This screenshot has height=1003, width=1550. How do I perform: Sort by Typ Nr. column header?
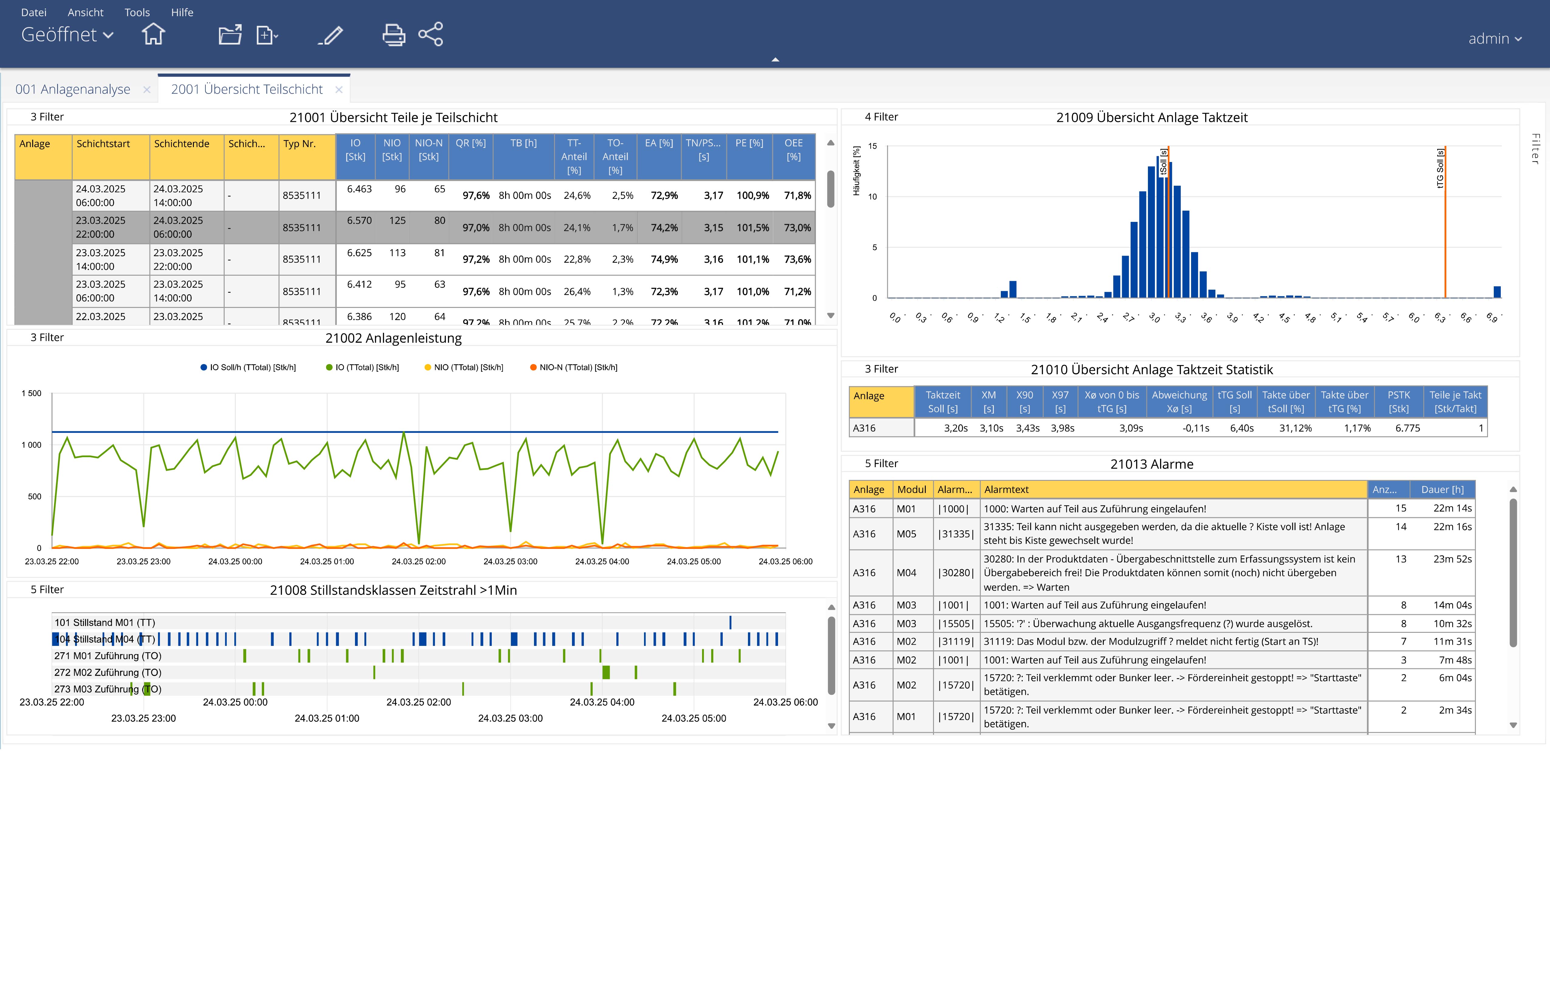(x=307, y=157)
